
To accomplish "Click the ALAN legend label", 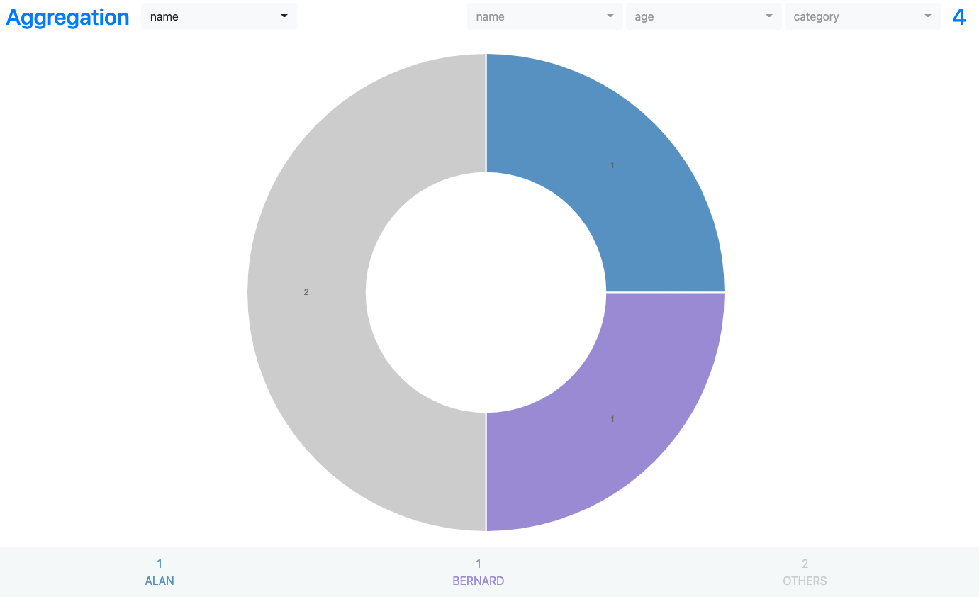I will (160, 581).
